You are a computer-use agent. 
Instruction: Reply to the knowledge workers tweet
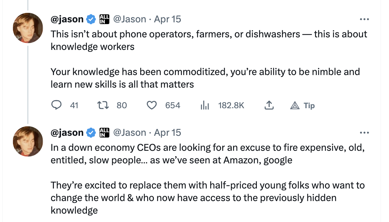(57, 105)
